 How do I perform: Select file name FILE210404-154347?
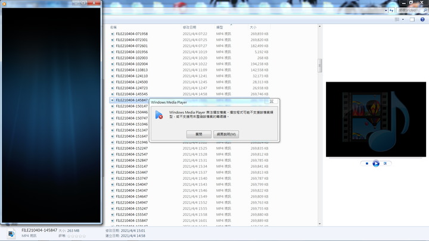point(132,190)
